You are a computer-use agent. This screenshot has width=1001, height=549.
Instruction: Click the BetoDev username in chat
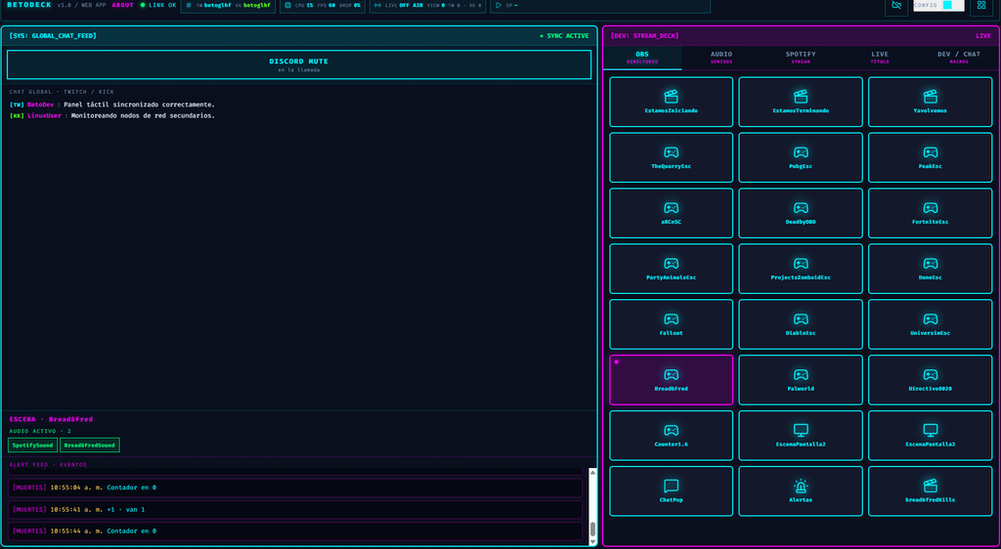click(x=41, y=105)
